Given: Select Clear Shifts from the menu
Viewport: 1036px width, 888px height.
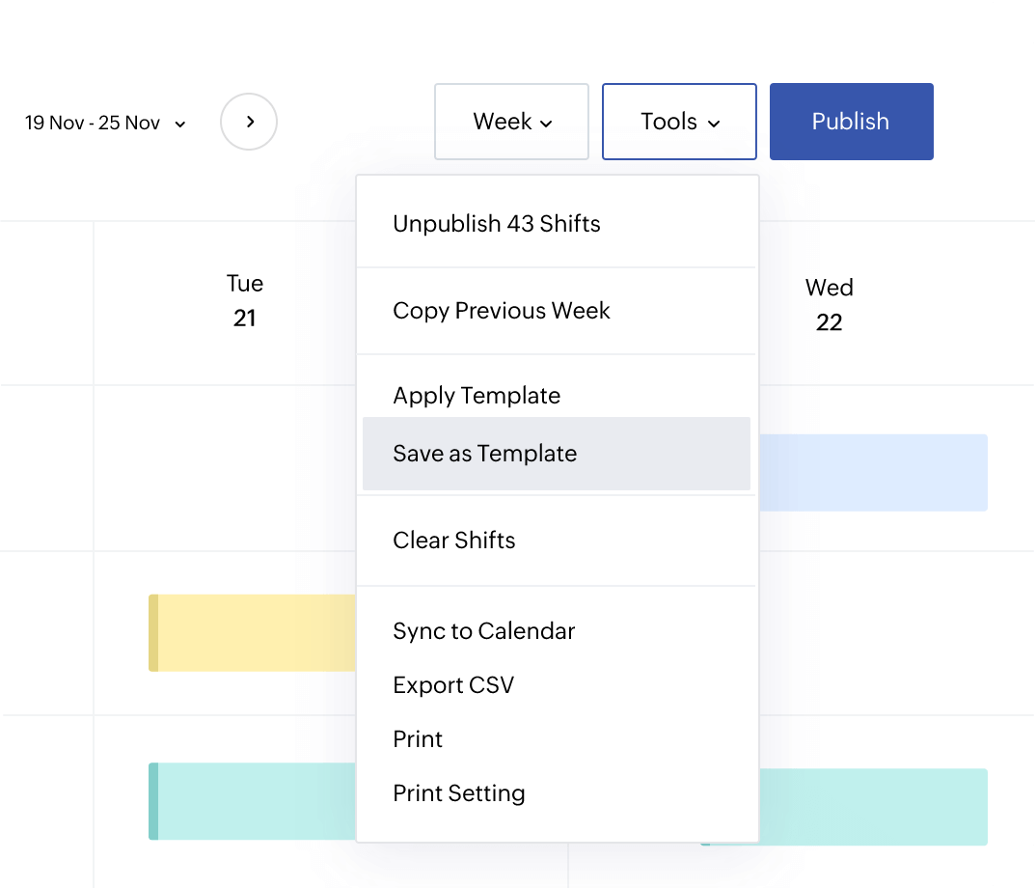Looking at the screenshot, I should 453,541.
